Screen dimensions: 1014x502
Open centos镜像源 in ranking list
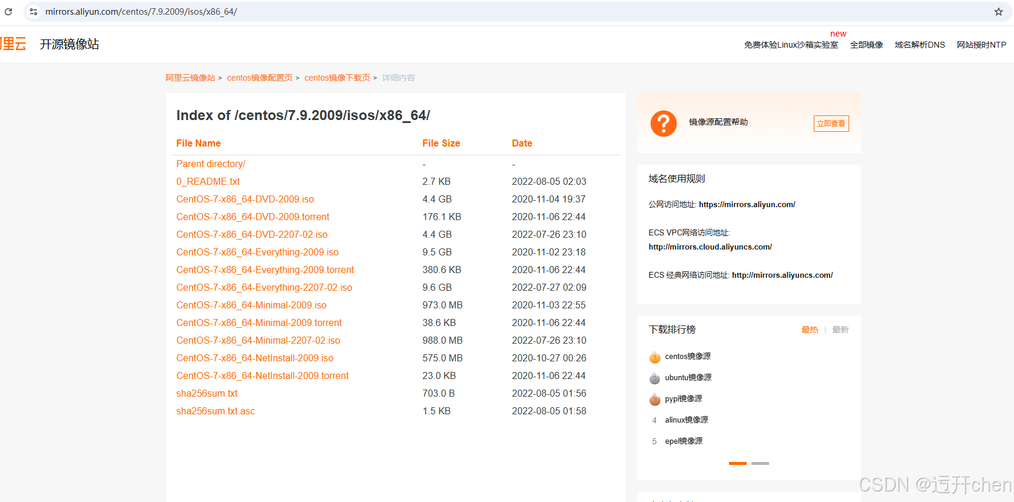coord(688,357)
